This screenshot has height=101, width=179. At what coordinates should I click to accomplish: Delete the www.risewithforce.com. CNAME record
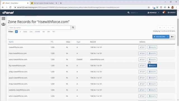tap(152, 59)
